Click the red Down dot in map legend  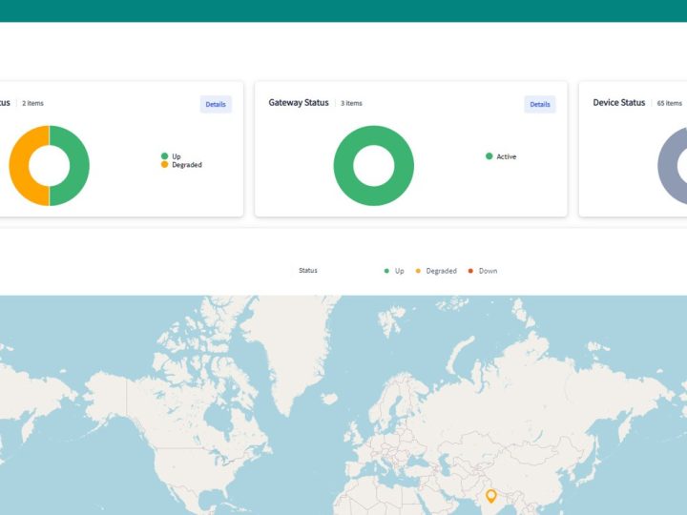coord(470,271)
